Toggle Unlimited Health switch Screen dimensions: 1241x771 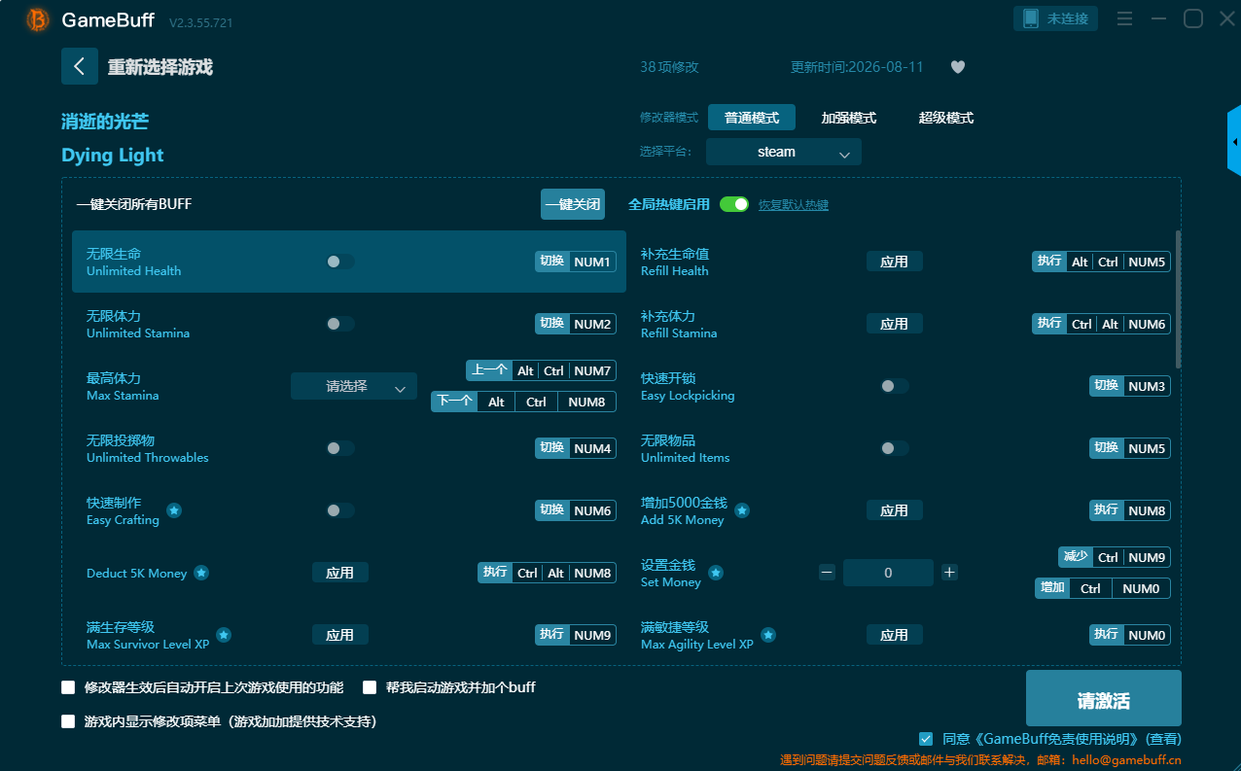point(339,262)
